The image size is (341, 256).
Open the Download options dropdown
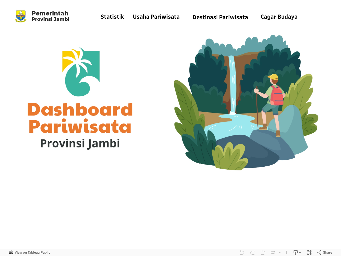coord(297,253)
